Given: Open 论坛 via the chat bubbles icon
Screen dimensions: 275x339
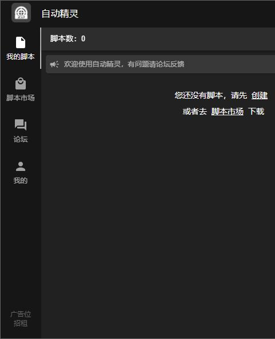Looking at the screenshot, I should point(21,124).
